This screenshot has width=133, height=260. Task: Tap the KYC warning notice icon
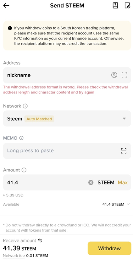10,28
